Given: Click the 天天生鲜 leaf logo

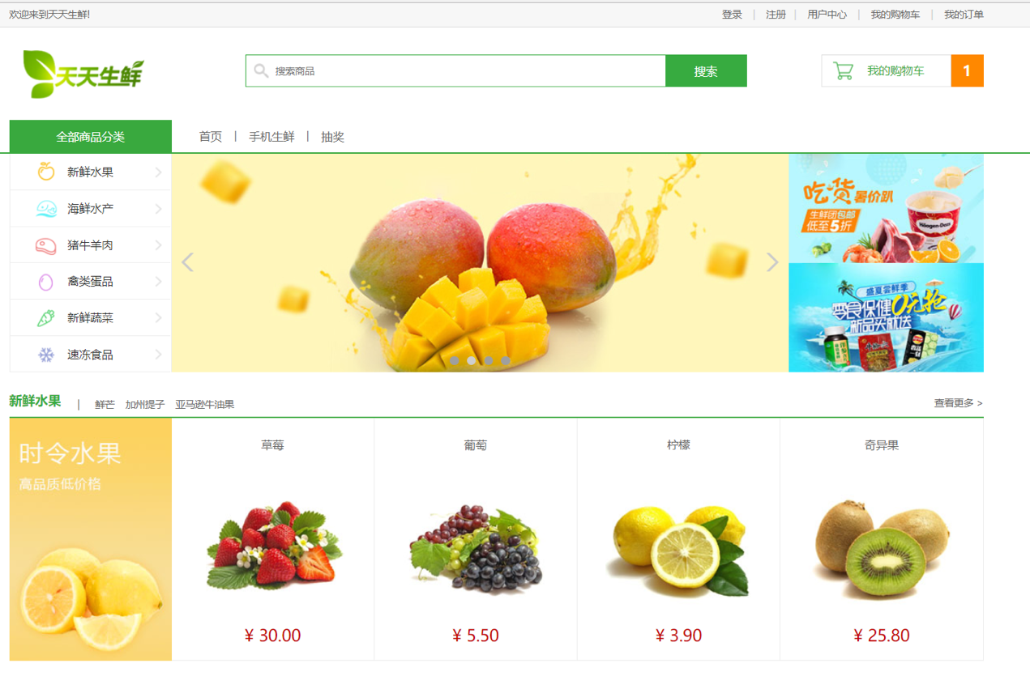Looking at the screenshot, I should (83, 74).
